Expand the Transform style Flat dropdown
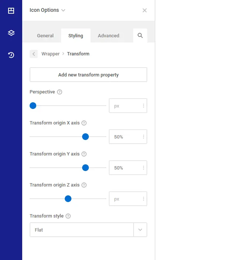This screenshot has height=260, width=232. (140, 230)
